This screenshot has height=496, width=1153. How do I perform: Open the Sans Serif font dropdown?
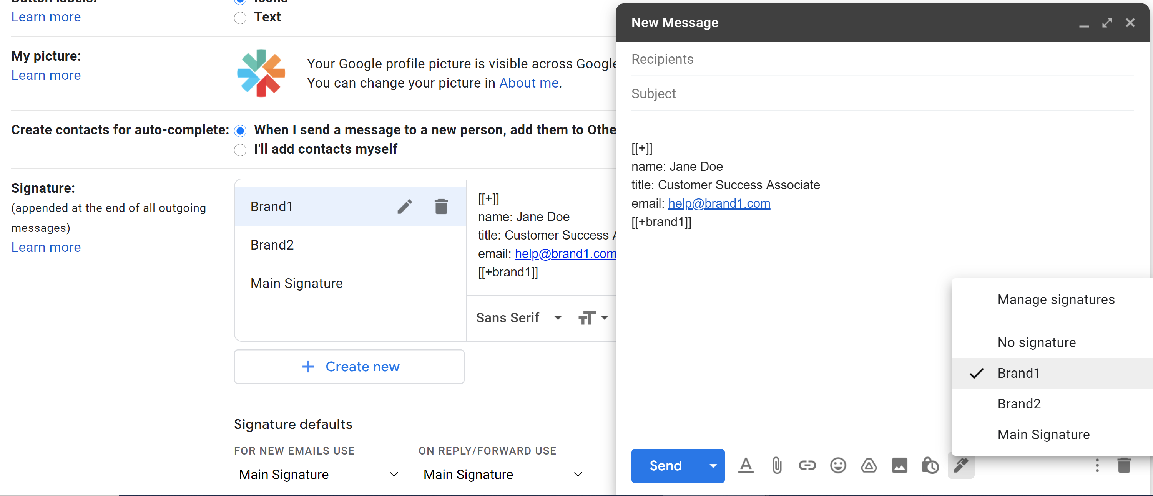click(519, 318)
